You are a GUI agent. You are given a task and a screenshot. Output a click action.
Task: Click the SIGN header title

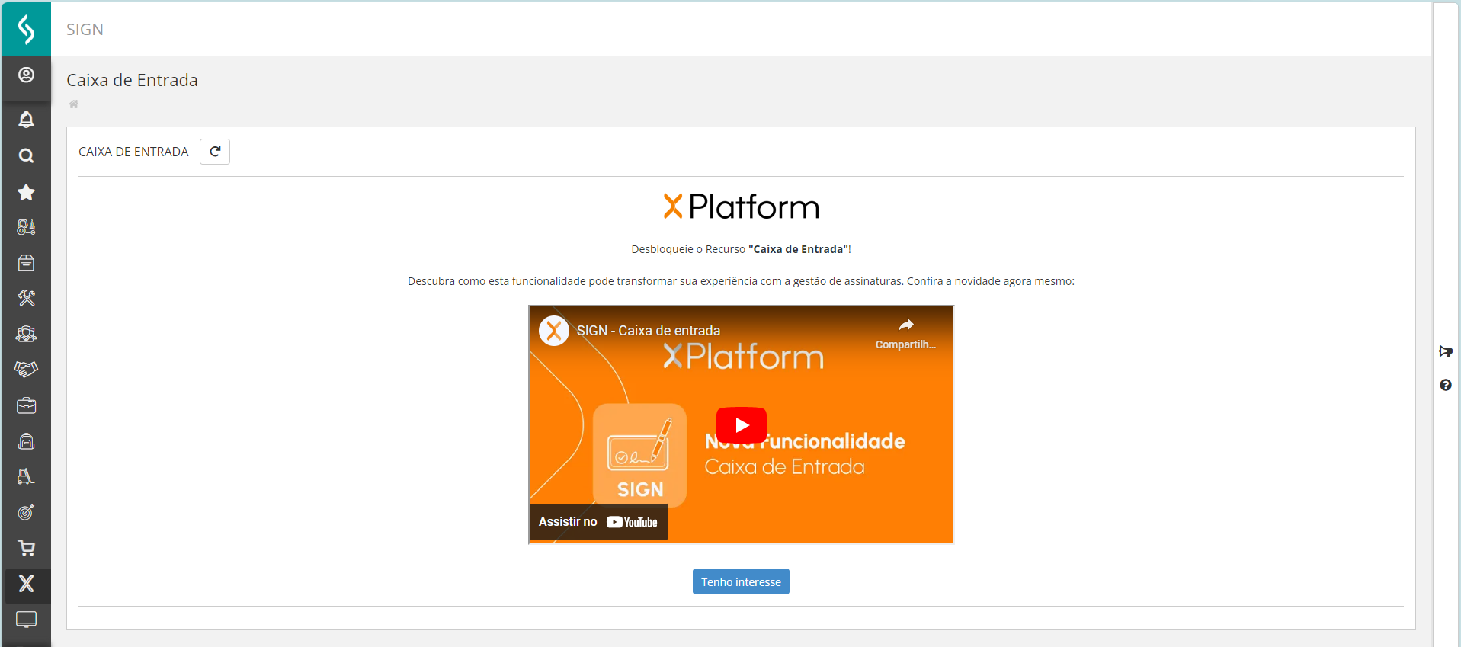(x=85, y=30)
